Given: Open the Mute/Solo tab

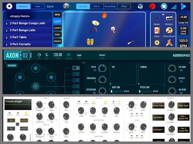Looking at the screenshot, I should tap(110, 6).
